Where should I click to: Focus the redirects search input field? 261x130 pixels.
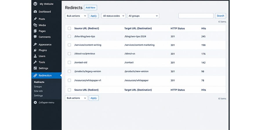(x=196, y=16)
